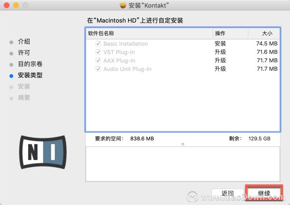Select the VST Plug-In row label
The image size is (290, 205).
pos(119,52)
